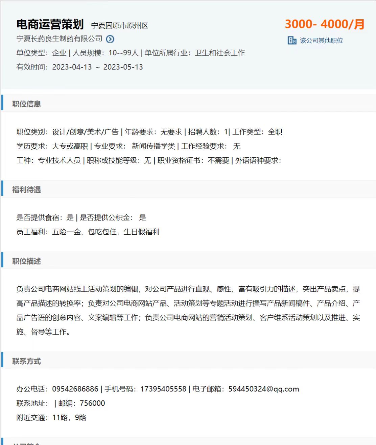376x445 pixels.
Task: Select the 福利待遇 section header
Action: 26,190
